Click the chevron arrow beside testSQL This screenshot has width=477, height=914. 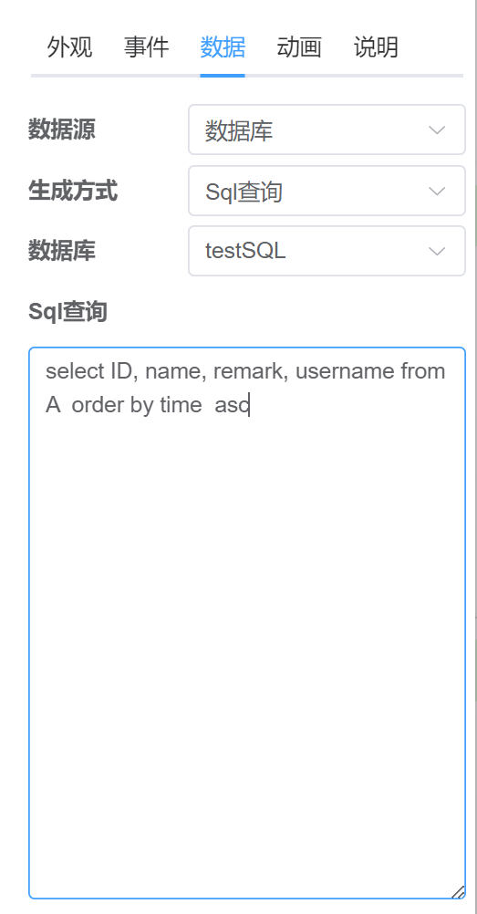(437, 251)
